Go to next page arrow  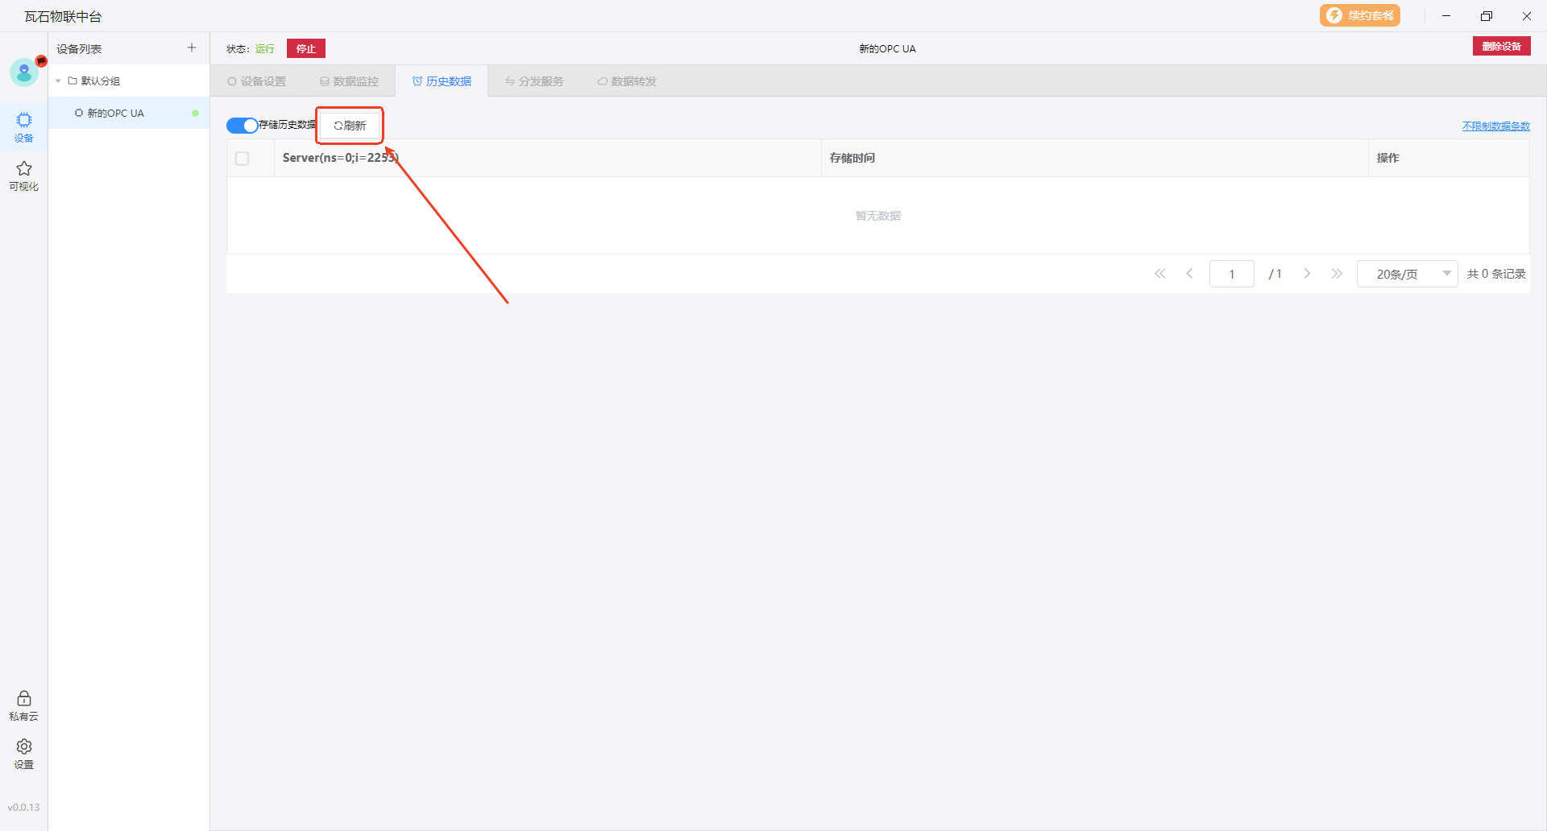[x=1307, y=274]
